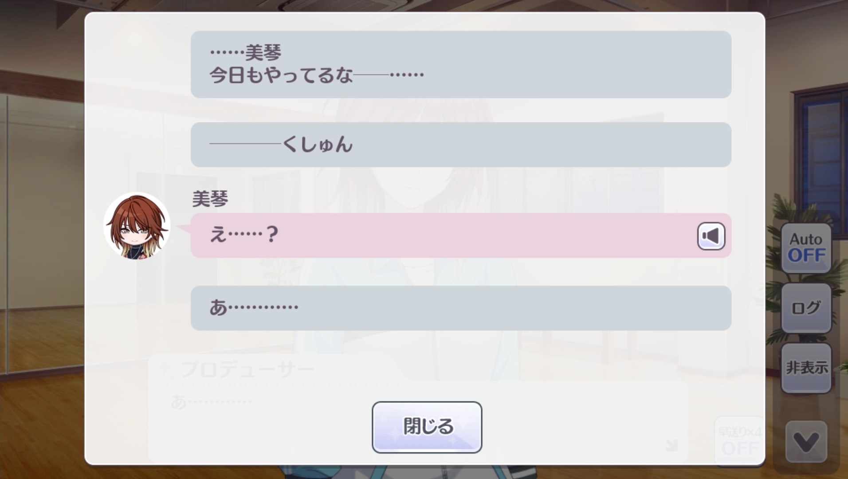This screenshot has height=479, width=848.
Task: Open the ログ history button
Action: click(806, 308)
